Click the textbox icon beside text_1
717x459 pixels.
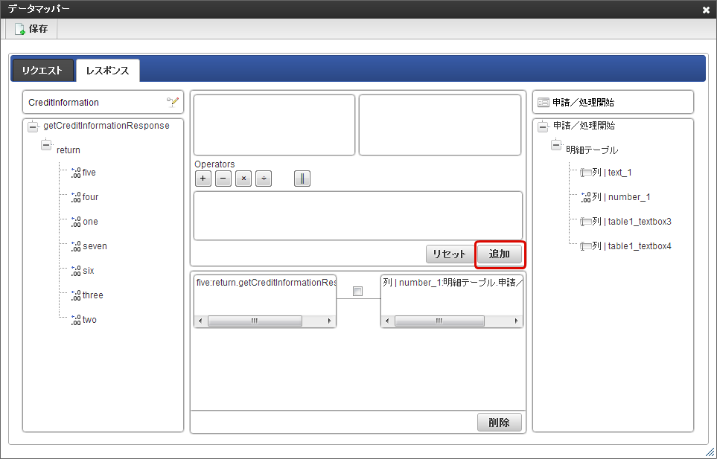click(x=586, y=173)
